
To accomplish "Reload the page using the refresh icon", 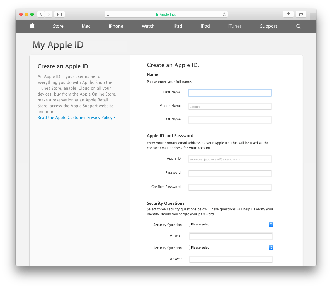I will click(x=224, y=14).
